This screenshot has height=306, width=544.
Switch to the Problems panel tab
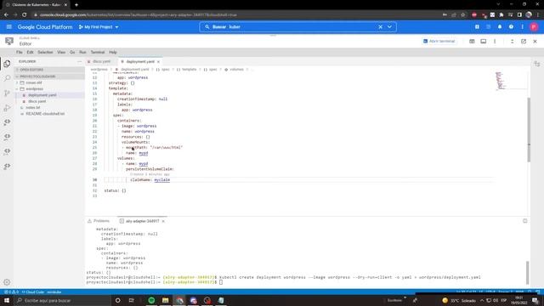coord(99,221)
